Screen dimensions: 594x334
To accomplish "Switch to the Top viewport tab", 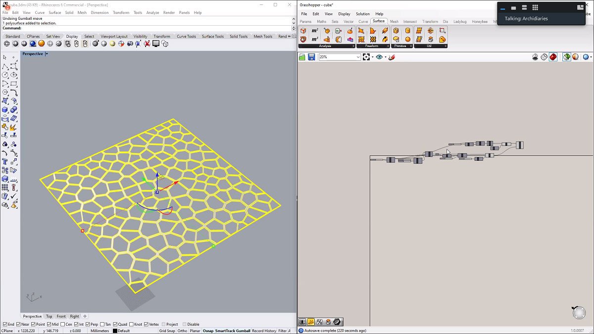I will click(49, 316).
